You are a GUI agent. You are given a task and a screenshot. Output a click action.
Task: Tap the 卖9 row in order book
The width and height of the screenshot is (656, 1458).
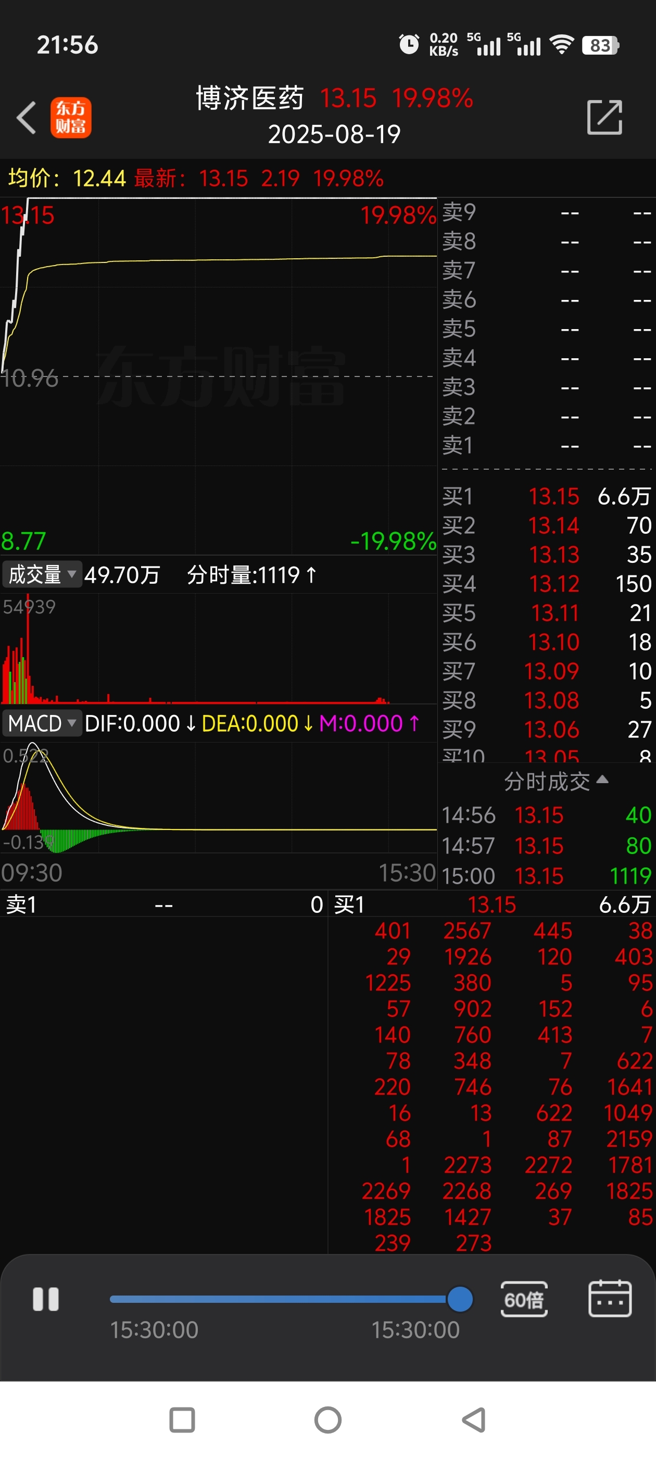pos(547,212)
